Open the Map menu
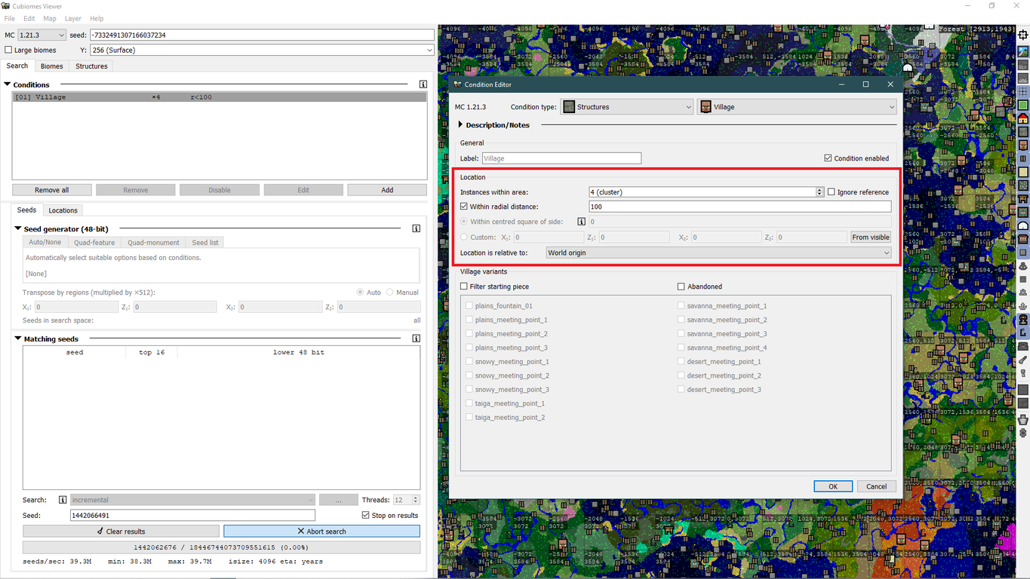 50,18
